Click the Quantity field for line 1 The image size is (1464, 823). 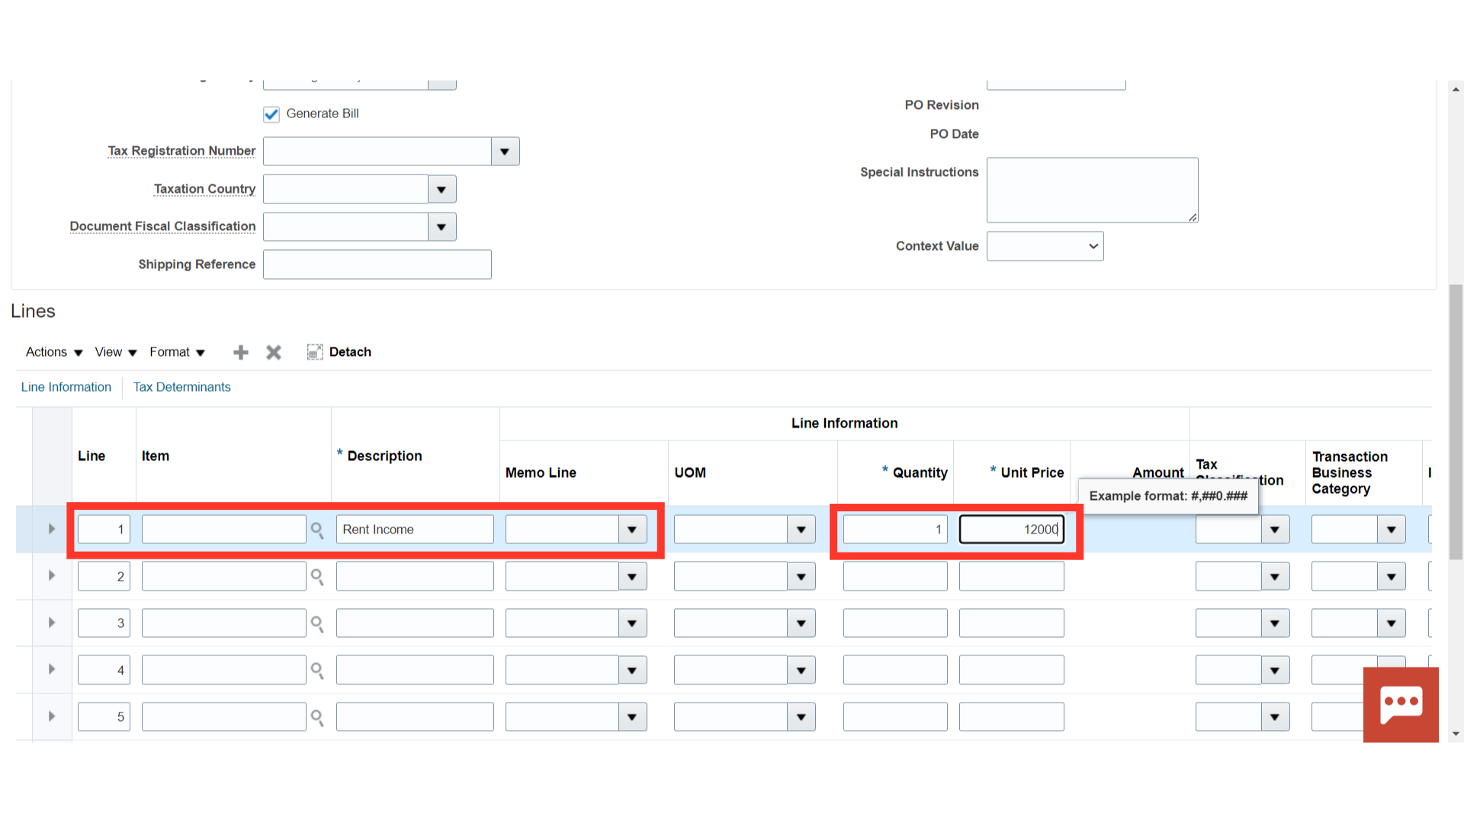pos(895,530)
